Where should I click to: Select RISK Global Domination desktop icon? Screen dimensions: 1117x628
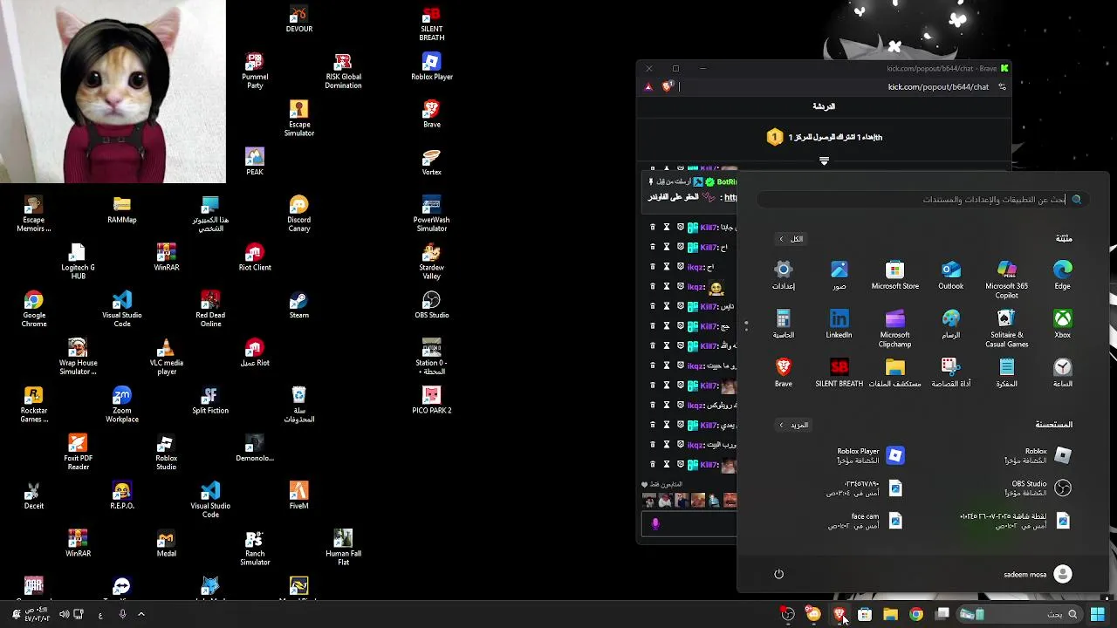coord(343,72)
